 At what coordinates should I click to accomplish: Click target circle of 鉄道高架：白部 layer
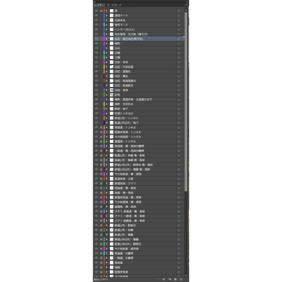coord(178,179)
